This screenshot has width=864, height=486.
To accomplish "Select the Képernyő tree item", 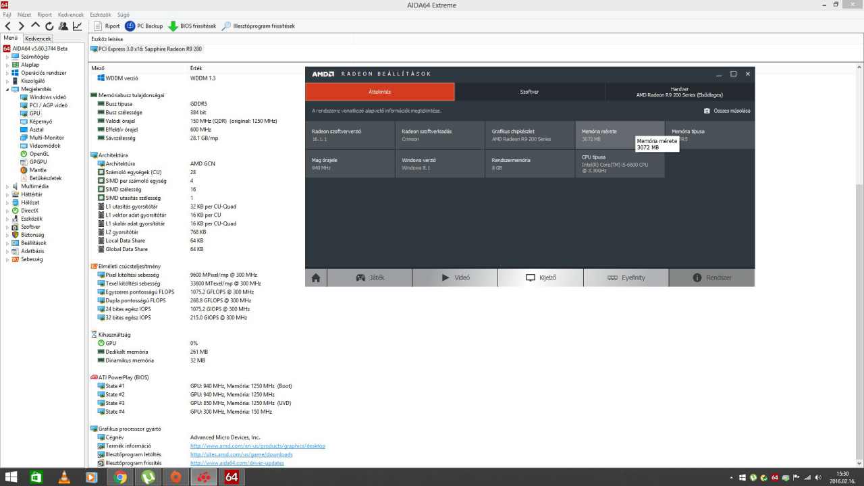I will click(x=40, y=122).
